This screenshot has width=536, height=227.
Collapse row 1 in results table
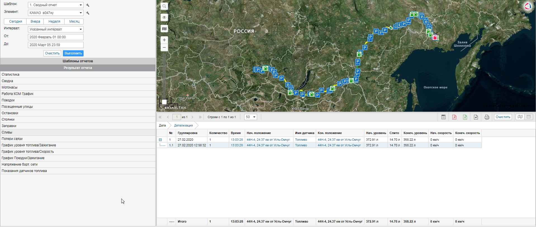(x=160, y=140)
